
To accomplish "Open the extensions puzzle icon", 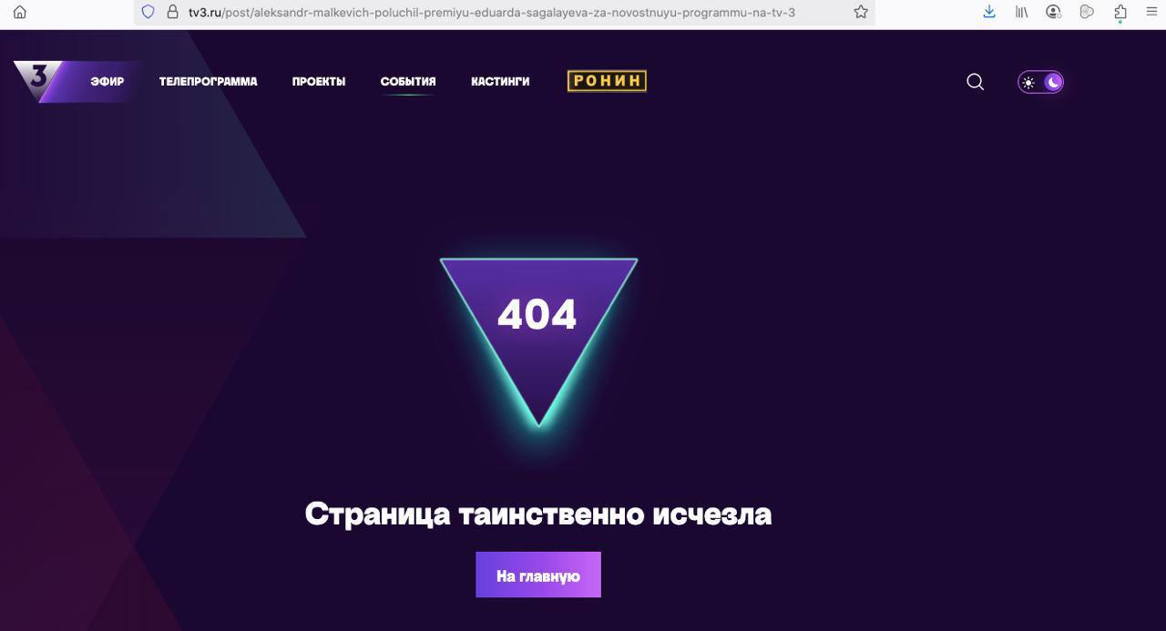I will point(1120,12).
